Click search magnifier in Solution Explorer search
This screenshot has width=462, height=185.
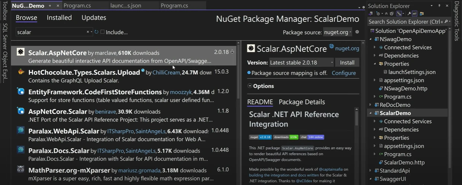click(x=446, y=22)
